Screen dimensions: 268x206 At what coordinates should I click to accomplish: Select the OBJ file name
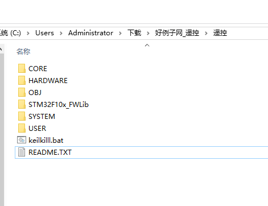tap(35, 93)
